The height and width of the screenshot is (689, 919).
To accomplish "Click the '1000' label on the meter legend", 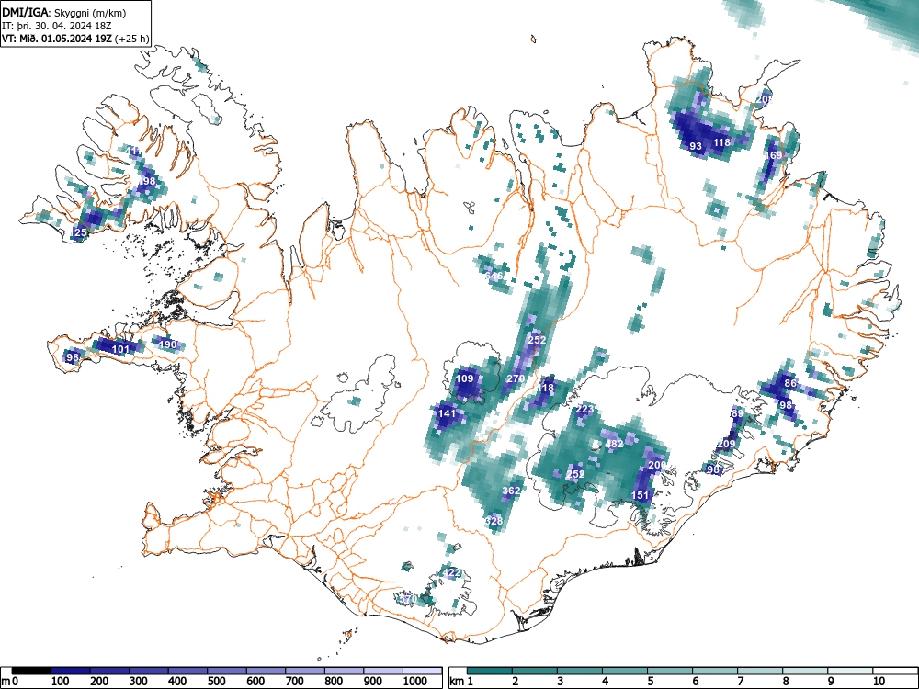I will tap(414, 681).
